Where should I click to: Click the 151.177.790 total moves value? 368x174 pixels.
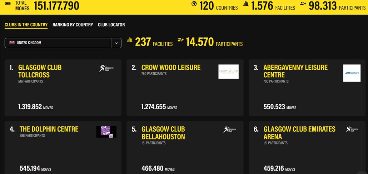pyautogui.click(x=56, y=6)
